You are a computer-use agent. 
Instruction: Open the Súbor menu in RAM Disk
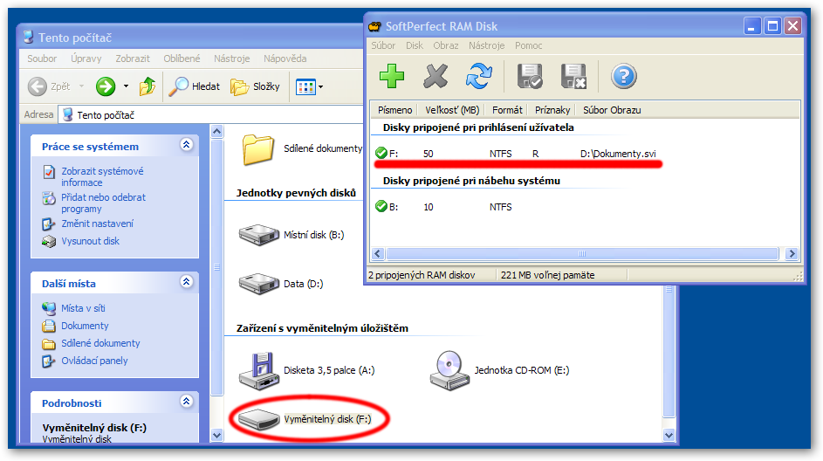pyautogui.click(x=383, y=45)
